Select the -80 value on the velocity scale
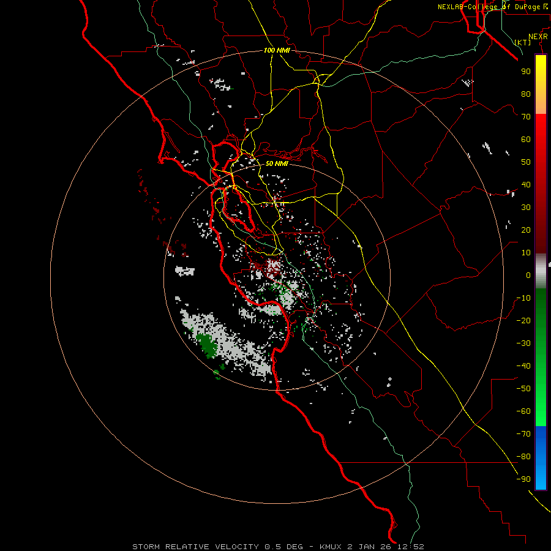Image resolution: width=551 pixels, height=551 pixels. (x=523, y=457)
